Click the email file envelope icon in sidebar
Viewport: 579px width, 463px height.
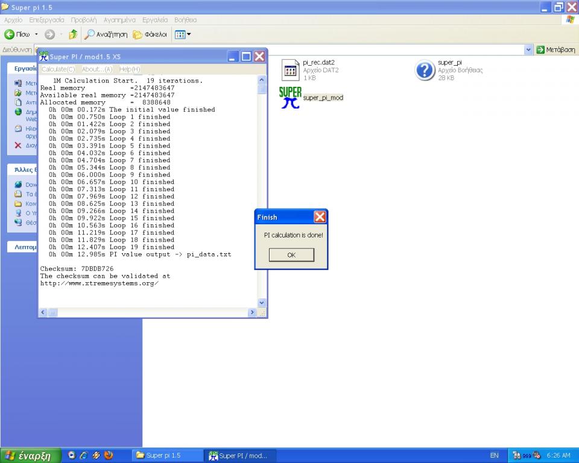coord(18,129)
